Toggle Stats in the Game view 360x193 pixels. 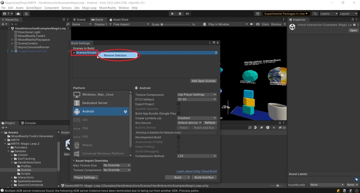click(265, 24)
